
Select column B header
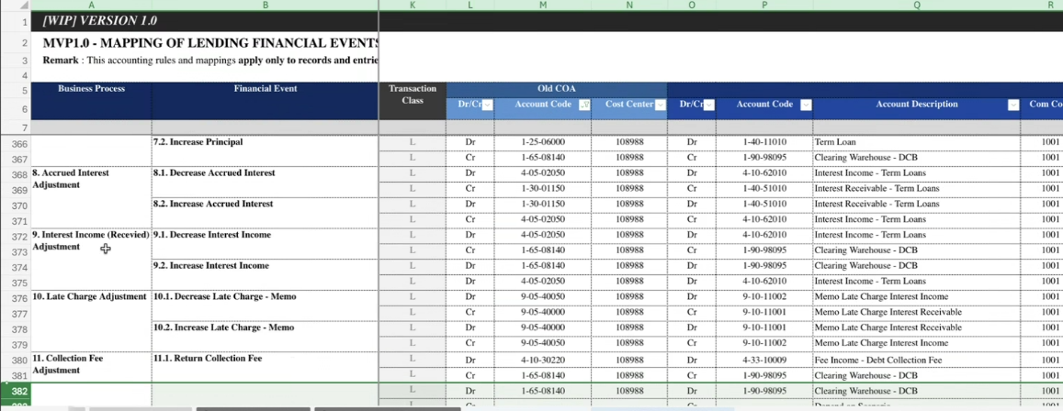click(265, 6)
